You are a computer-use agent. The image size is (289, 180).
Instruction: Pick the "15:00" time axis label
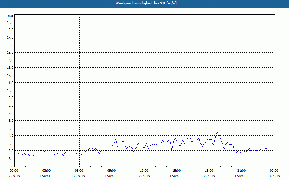tap(177, 171)
